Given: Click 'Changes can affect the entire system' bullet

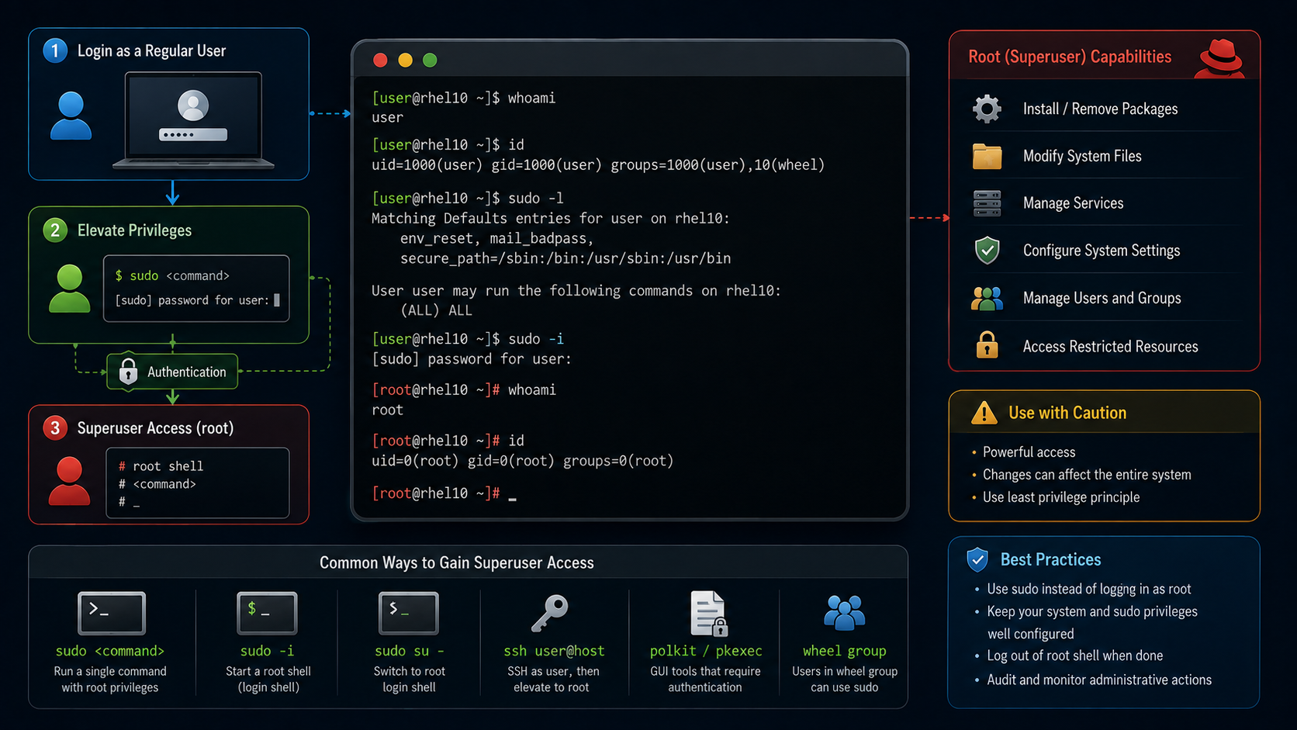Looking at the screenshot, I should click(x=1087, y=475).
